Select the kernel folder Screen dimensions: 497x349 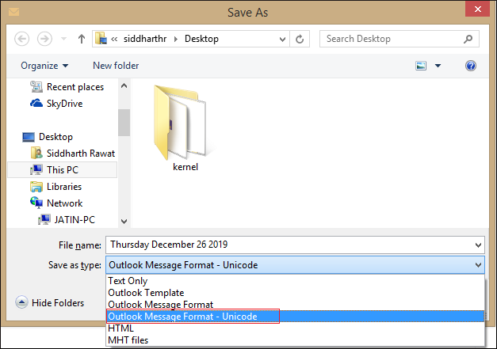point(185,128)
